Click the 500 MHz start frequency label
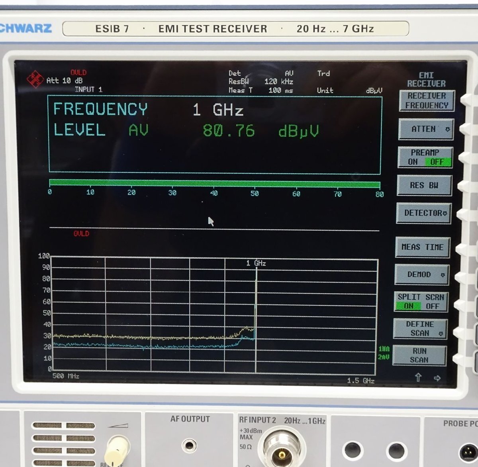This screenshot has height=467, width=478. click(66, 376)
